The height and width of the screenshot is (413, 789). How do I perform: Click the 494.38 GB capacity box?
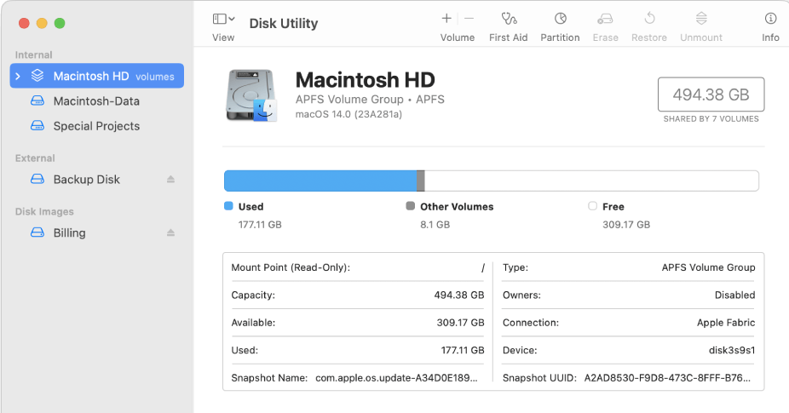(x=711, y=94)
